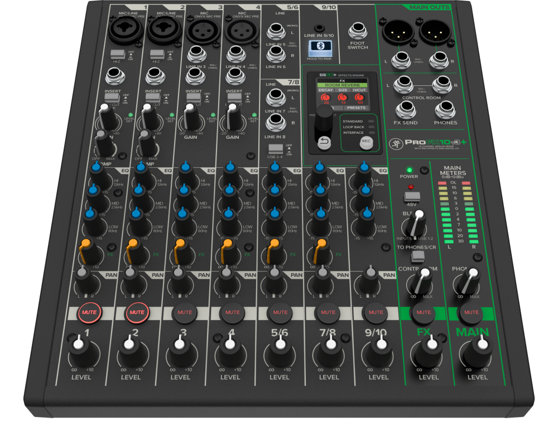The image size is (558, 446).
Task: Click the LINE IN 8 jack
Action: [276, 123]
